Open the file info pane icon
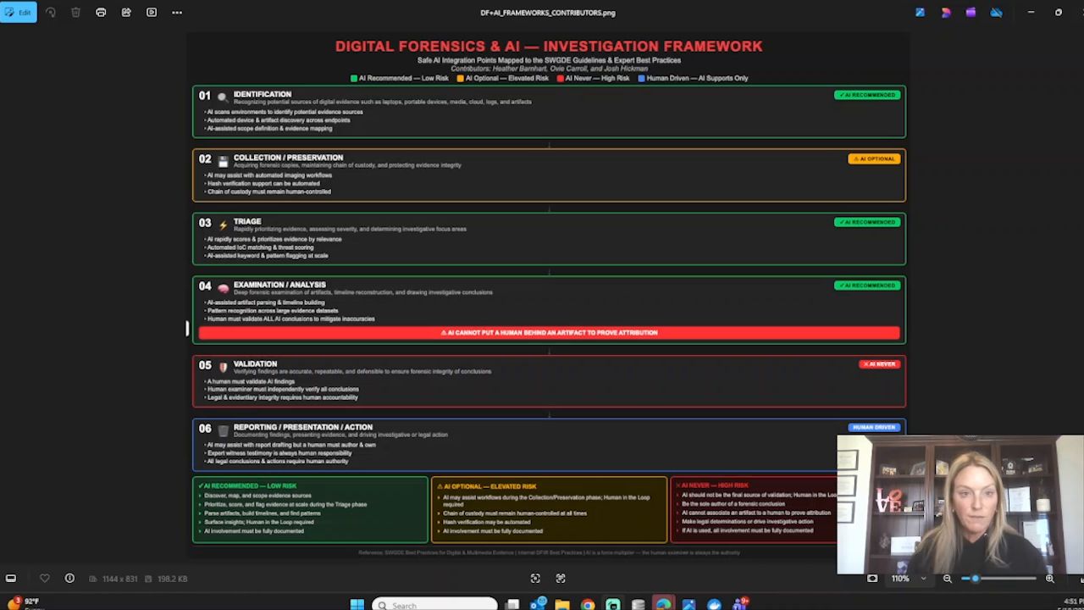 69,579
